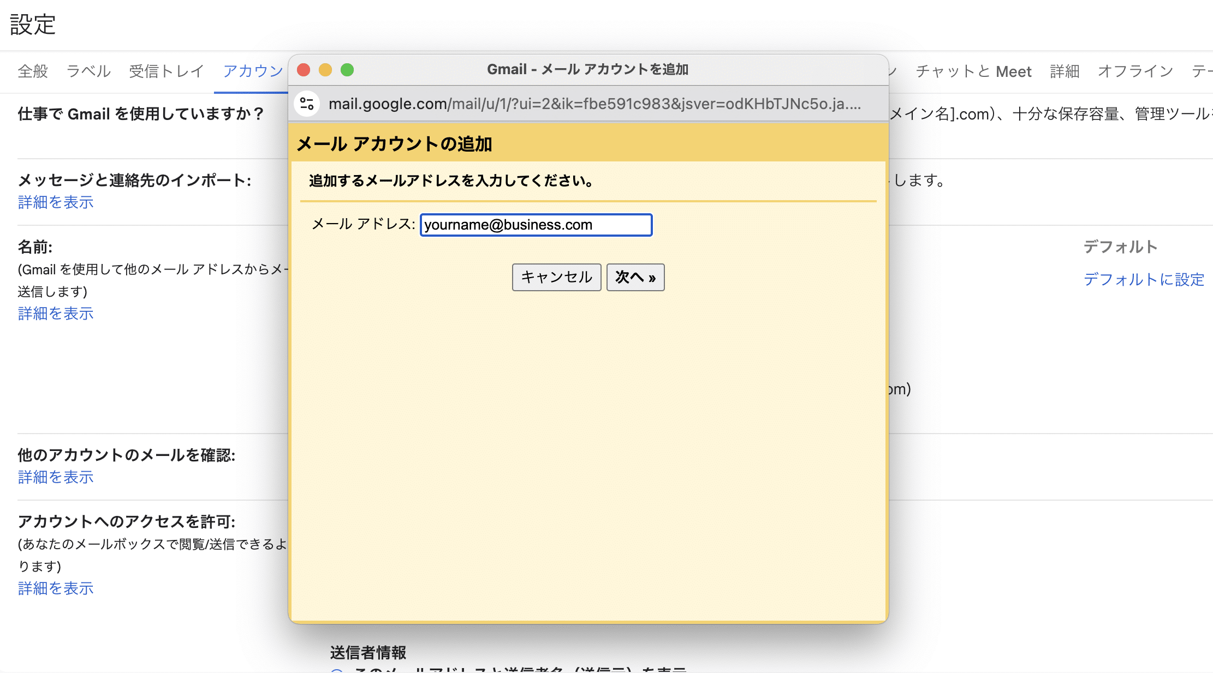
Task: Click the yellow minimize button of the popup
Action: point(326,70)
